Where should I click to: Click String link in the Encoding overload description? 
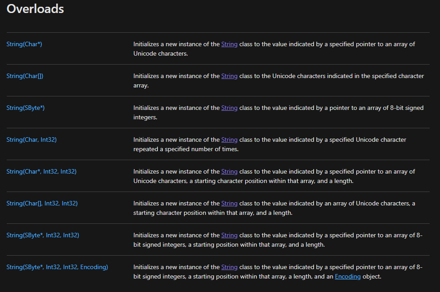229,267
